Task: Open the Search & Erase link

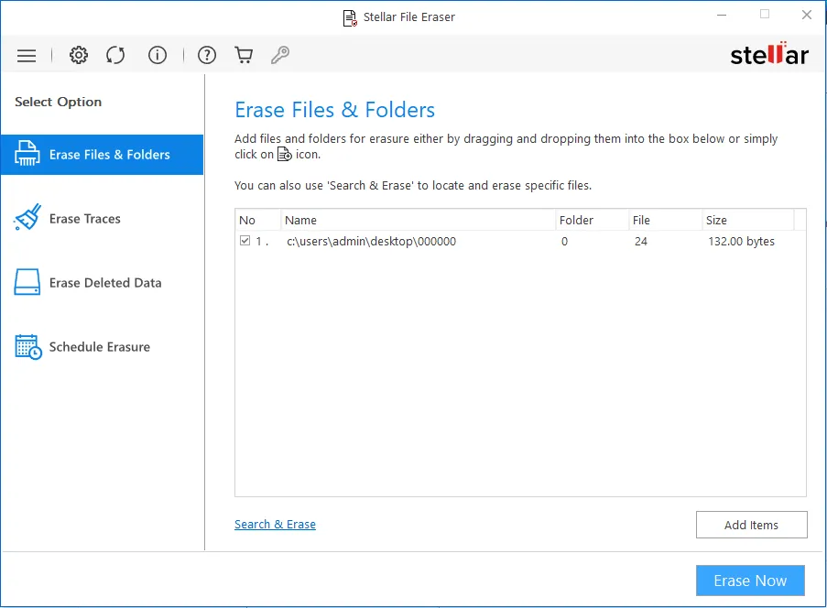Action: tap(275, 524)
